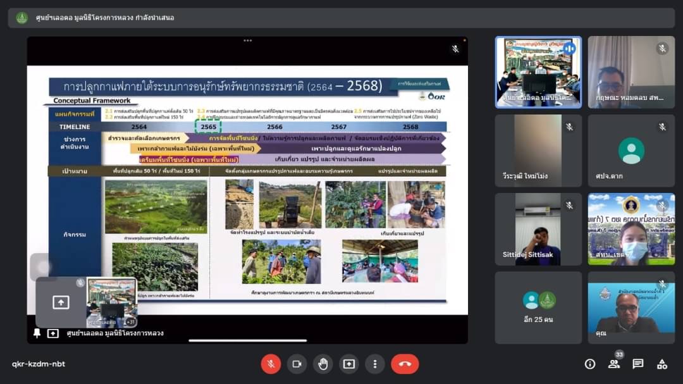Toggle the camera on or off
The width and height of the screenshot is (683, 384).
coord(297,364)
